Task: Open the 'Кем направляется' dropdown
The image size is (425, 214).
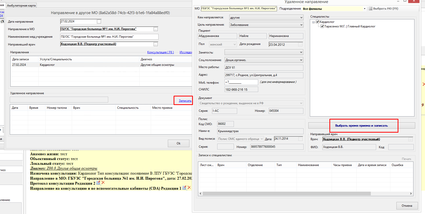Action: tap(301, 18)
